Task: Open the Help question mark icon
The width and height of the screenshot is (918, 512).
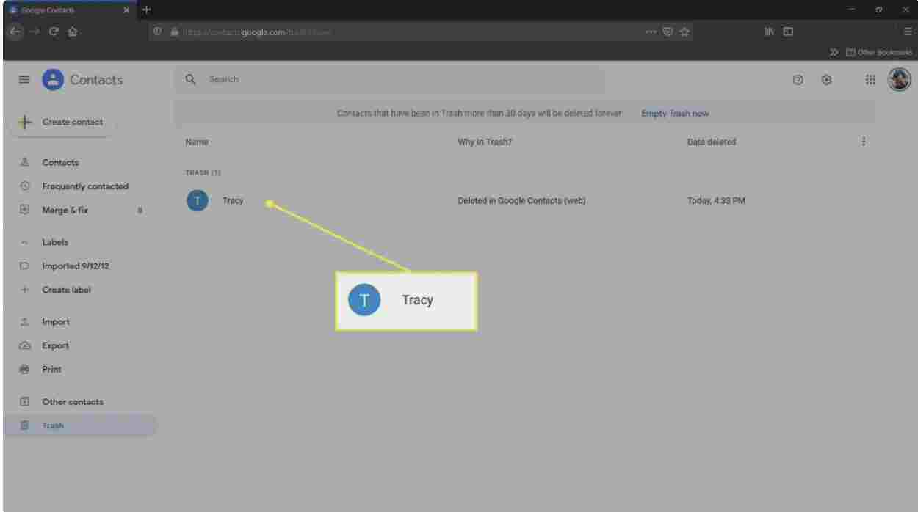Action: tap(798, 80)
